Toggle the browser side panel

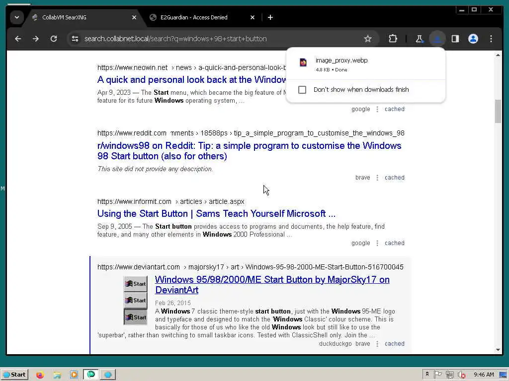[x=455, y=39]
